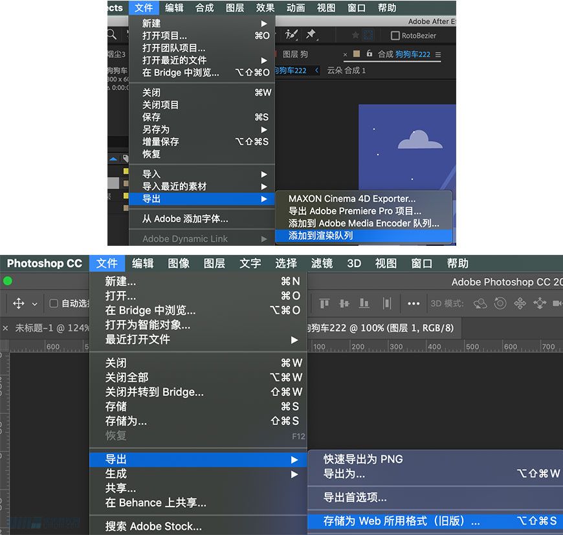563x535 pixels.
Task: Choose 导出 Adobe Premiere Pro 项目
Action: [364, 211]
